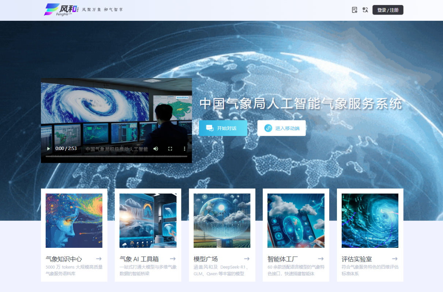Image resolution: width=443 pixels, height=292 pixels.
Task: Open the 智能体工厂 card image
Action: tap(296, 220)
